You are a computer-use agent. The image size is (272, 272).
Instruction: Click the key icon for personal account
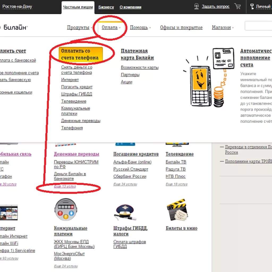coord(252,6)
